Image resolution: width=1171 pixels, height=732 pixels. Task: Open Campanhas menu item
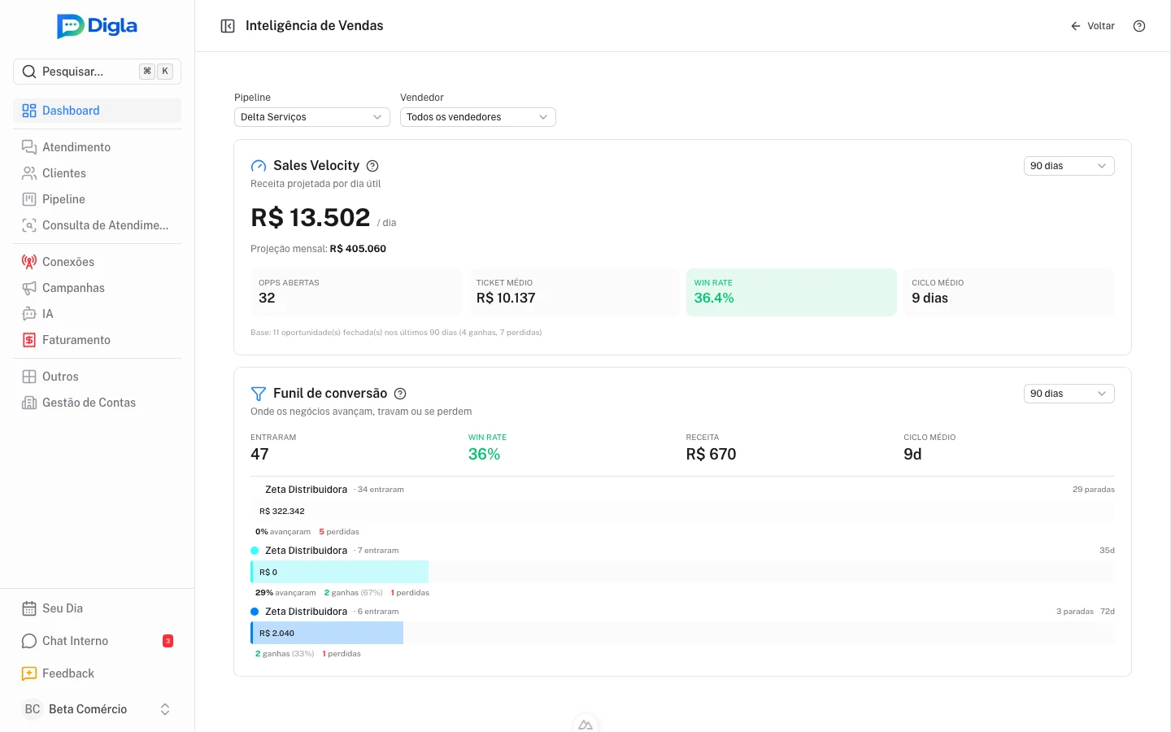[97, 288]
